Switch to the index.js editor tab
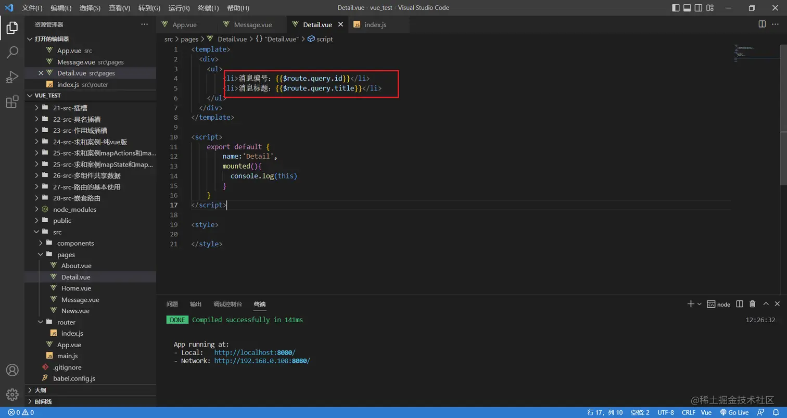Viewport: 787px width, 418px height. [x=375, y=24]
